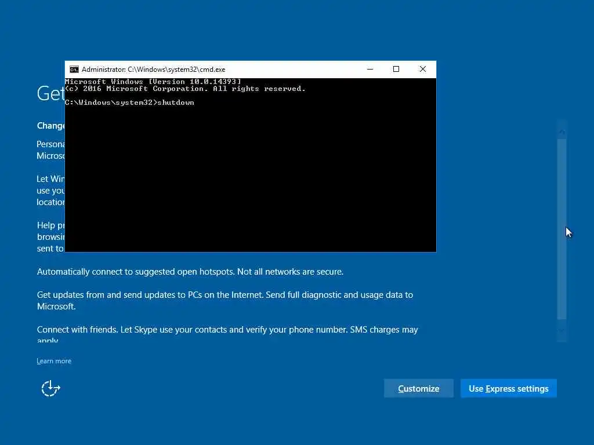Click the Administrator cmd.exe title text
This screenshot has height=445, width=594.
pyautogui.click(x=153, y=70)
